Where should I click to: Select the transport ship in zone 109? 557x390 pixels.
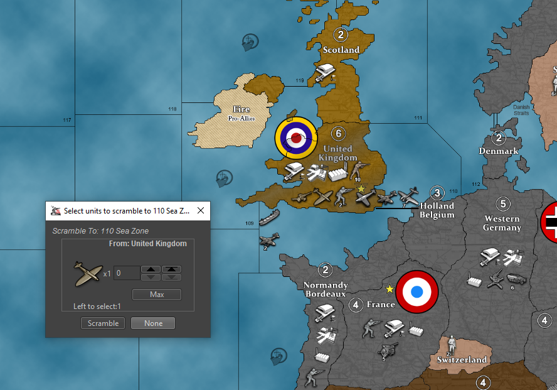269,217
